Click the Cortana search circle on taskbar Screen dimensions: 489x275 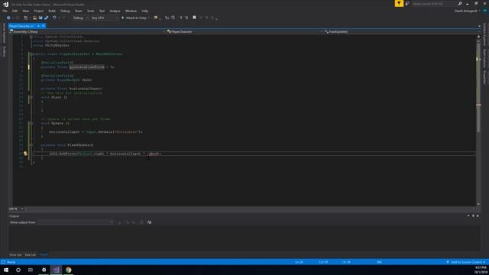pos(18,270)
